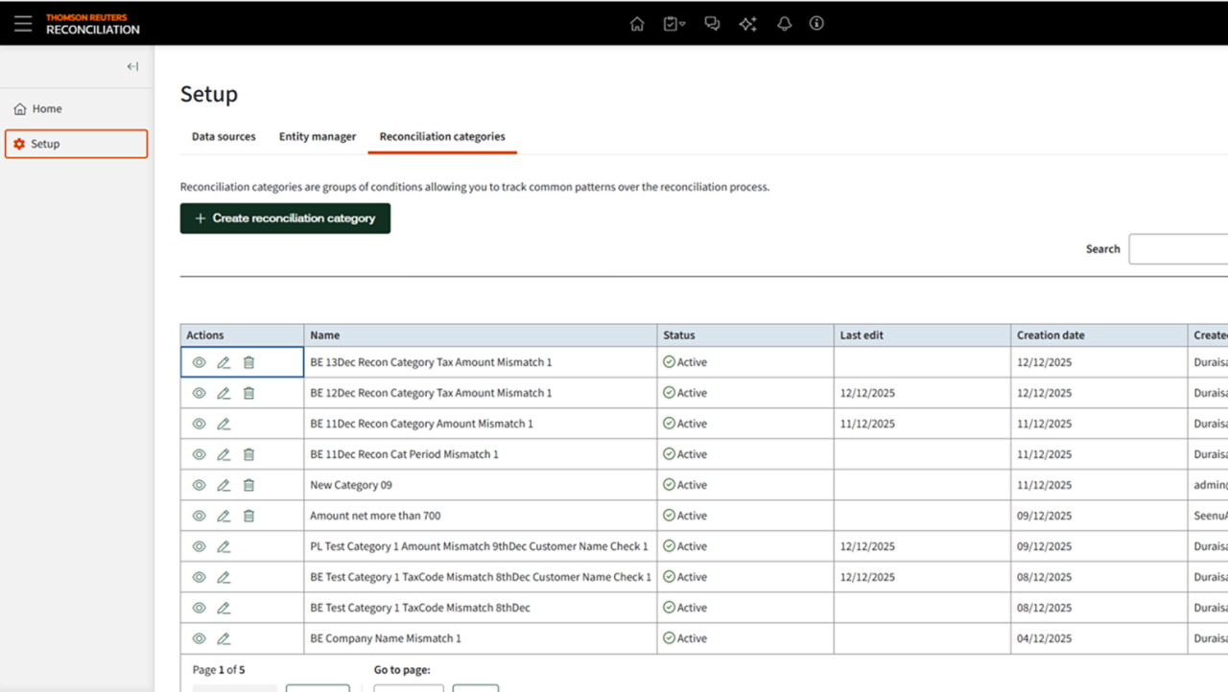1228x692 pixels.
Task: Open the chat messages icon
Action: 712,24
